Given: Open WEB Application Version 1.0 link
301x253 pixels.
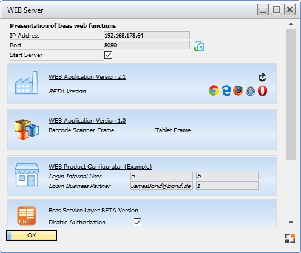Looking at the screenshot, I should (87, 121).
